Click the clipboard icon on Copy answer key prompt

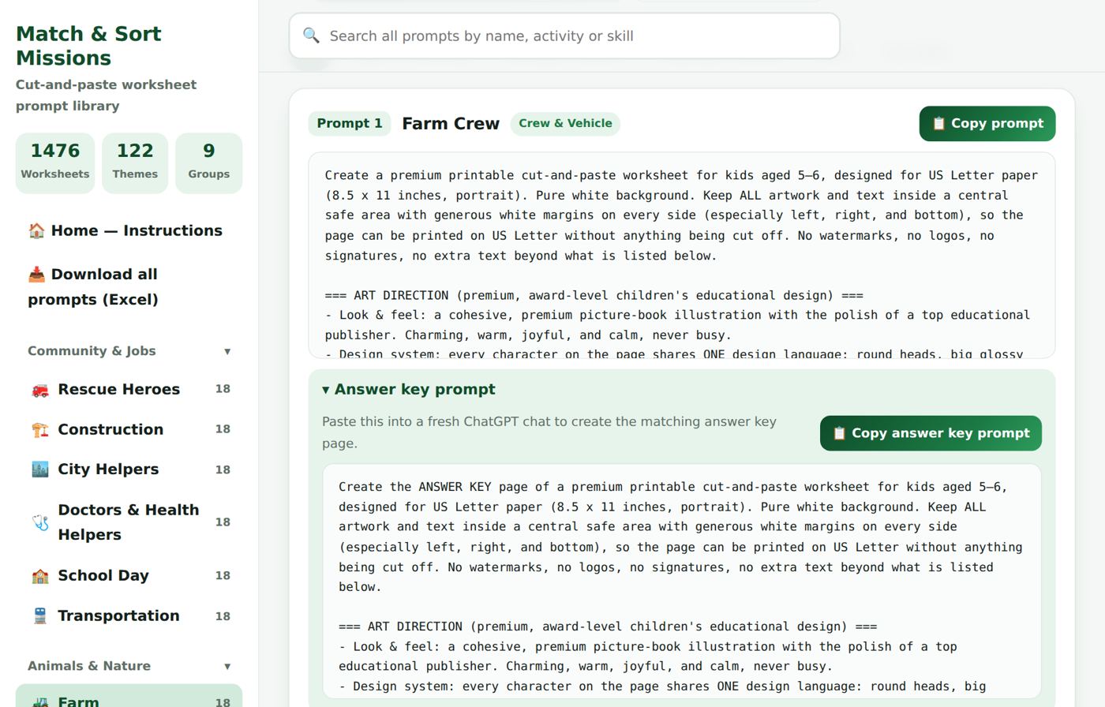839,433
